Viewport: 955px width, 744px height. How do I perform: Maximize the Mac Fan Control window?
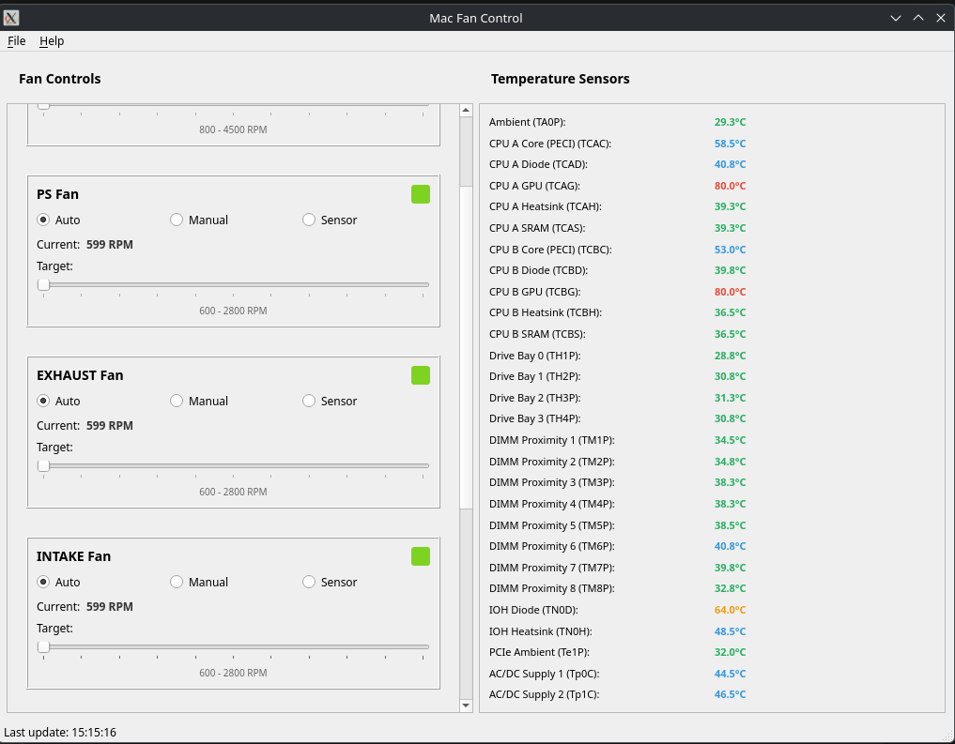pos(918,18)
